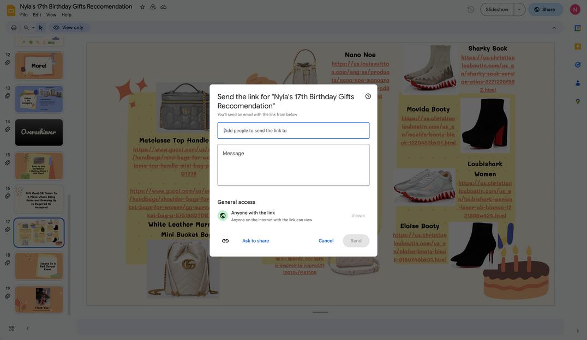Open the Maps side panel icon

578,101
